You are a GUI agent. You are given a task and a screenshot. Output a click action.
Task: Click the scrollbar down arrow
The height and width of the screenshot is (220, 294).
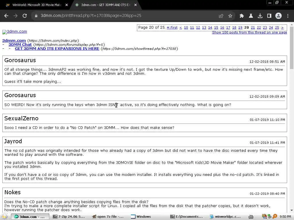(292, 211)
